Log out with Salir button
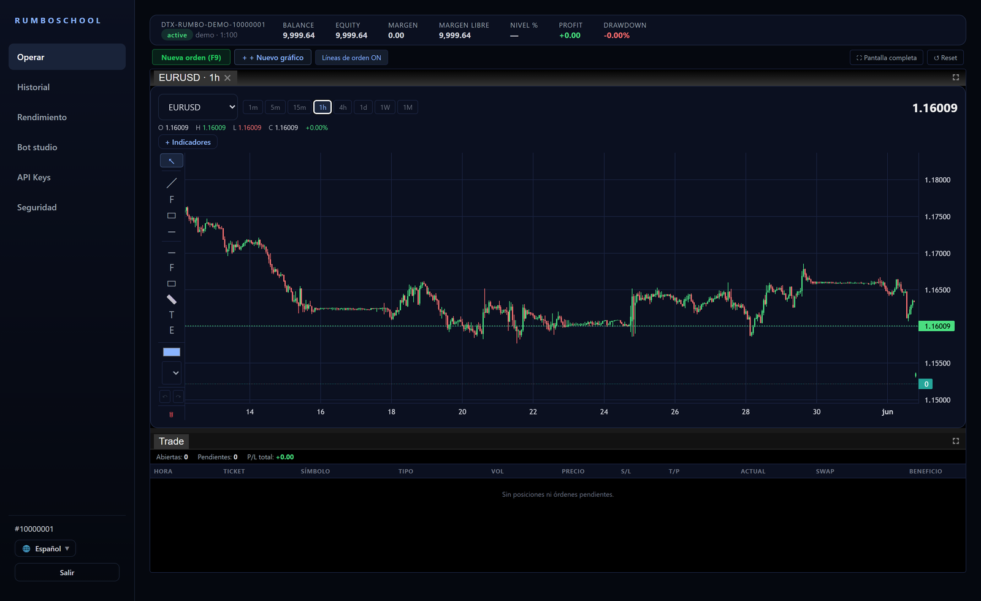Screen dimensions: 981x601 point(67,572)
